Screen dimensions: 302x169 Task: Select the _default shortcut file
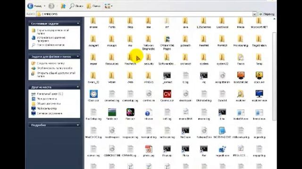point(167,77)
